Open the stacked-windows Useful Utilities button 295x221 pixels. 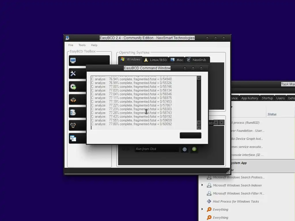[x=77, y=138]
